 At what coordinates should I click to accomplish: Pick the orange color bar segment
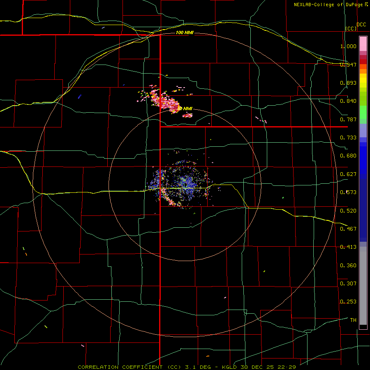363,71
